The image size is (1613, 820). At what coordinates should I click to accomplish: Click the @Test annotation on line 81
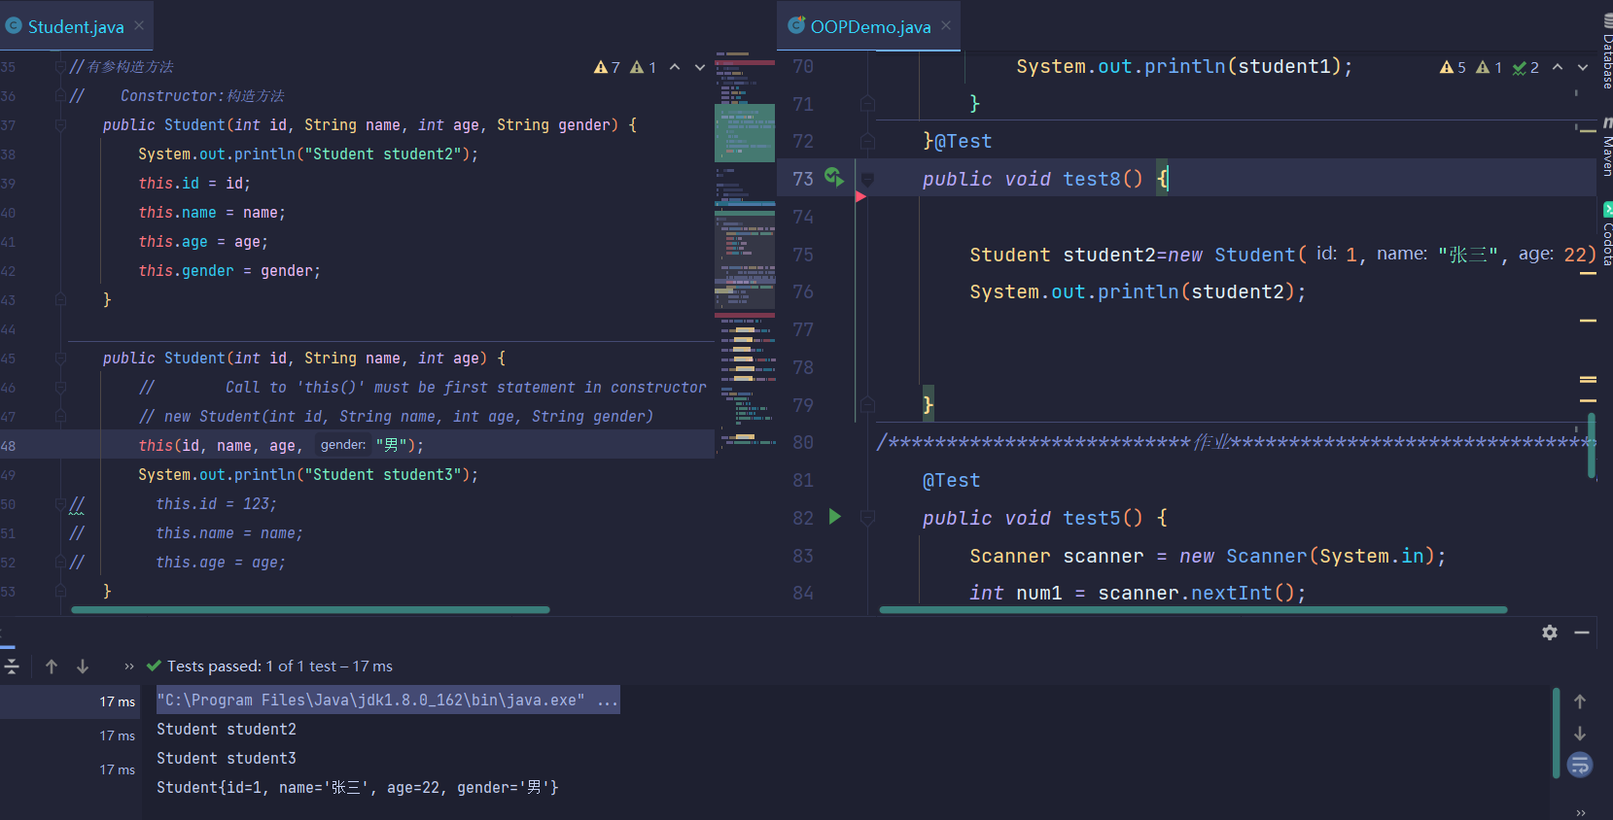(951, 481)
